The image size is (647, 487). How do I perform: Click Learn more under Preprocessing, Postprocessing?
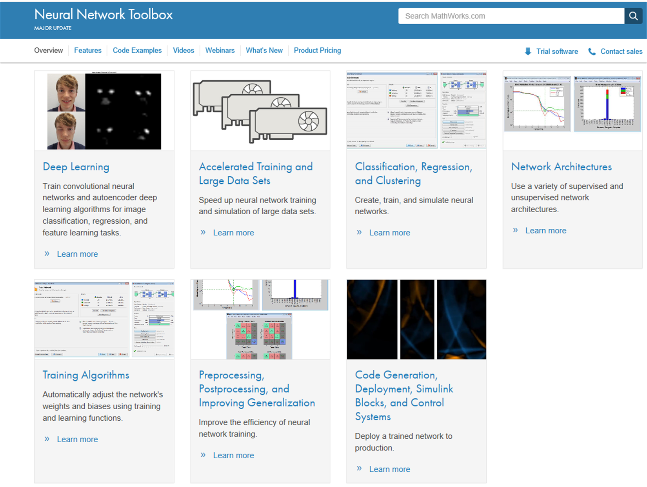234,455
